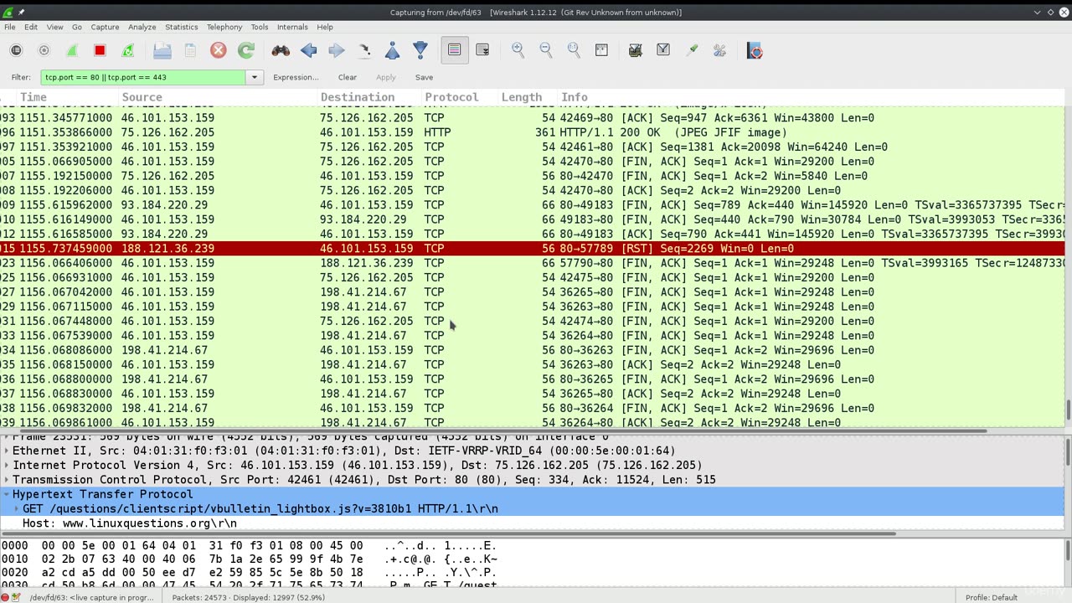Image resolution: width=1072 pixels, height=603 pixels.
Task: Click the Apply filter button
Action: click(386, 77)
